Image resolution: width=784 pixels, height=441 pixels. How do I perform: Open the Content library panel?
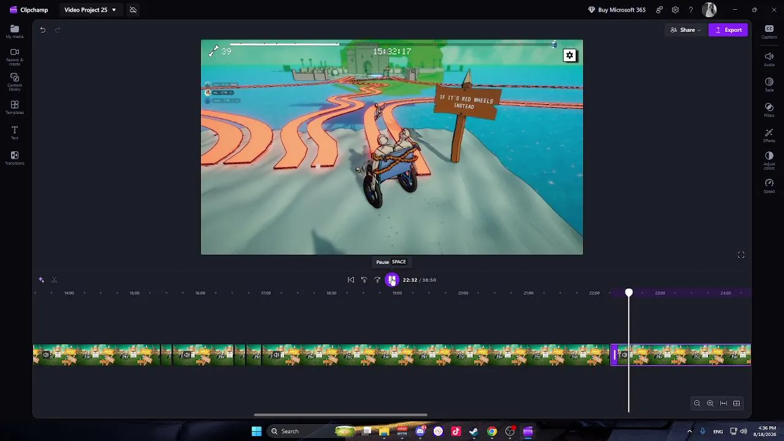click(x=15, y=82)
